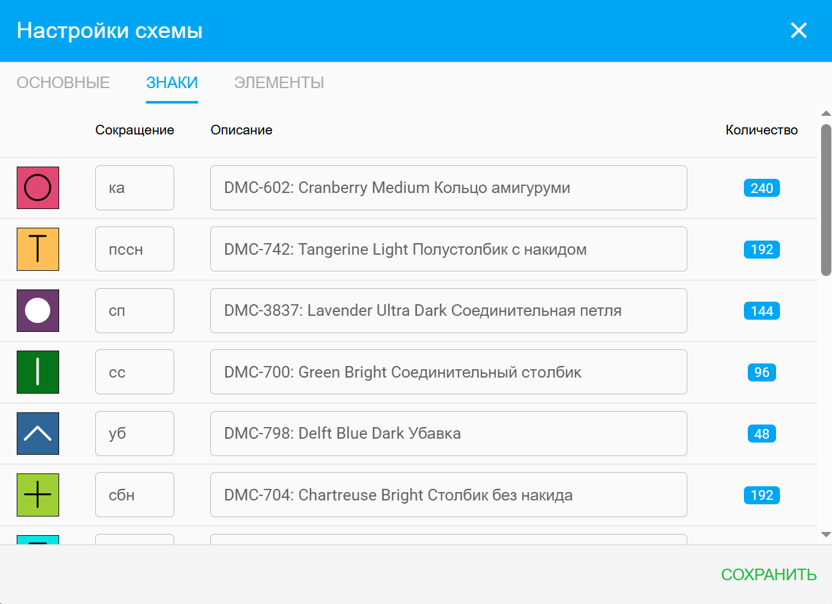Click the green vertical line stitch symbol

tap(38, 372)
